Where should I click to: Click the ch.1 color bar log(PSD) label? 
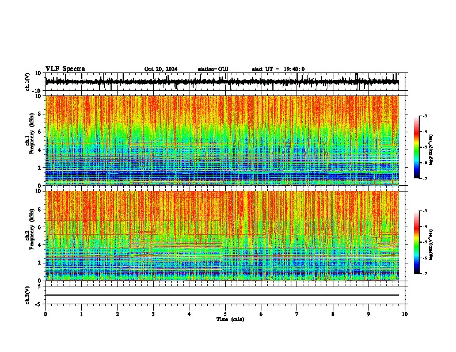click(431, 150)
